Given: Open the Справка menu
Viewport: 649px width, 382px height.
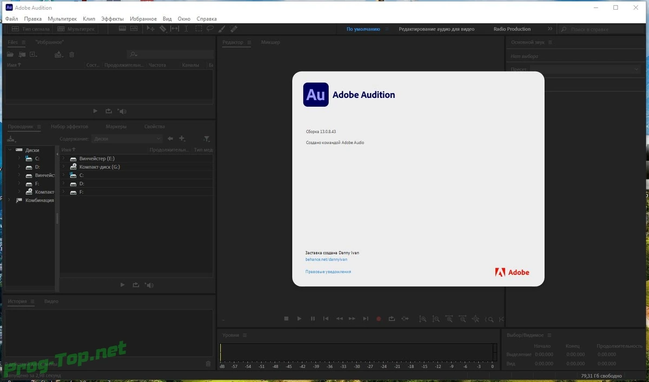Looking at the screenshot, I should click(x=207, y=19).
